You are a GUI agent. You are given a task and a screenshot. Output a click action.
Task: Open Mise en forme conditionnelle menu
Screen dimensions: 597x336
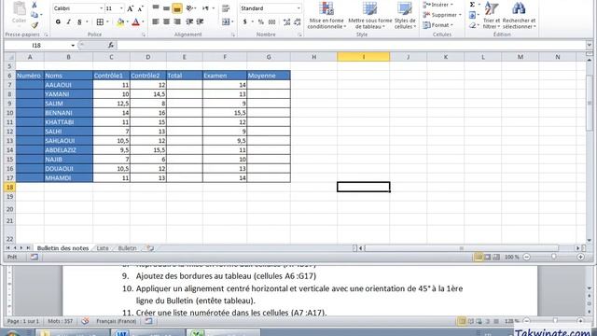(326, 15)
